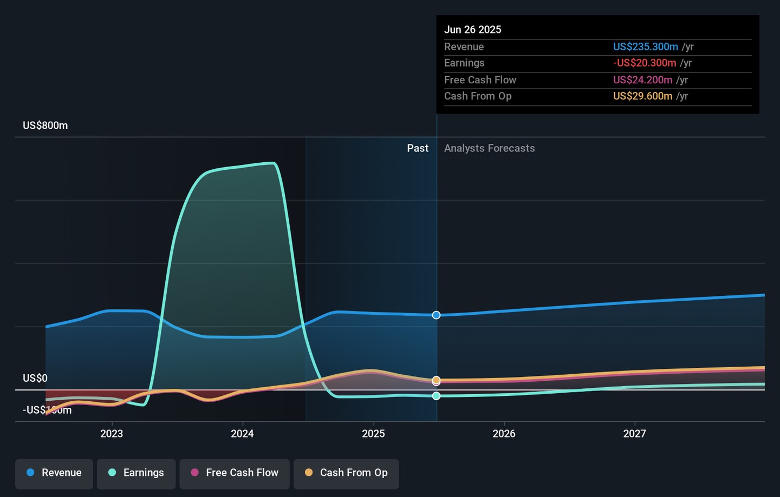Click the orange Cash From Op data point

[x=436, y=380]
